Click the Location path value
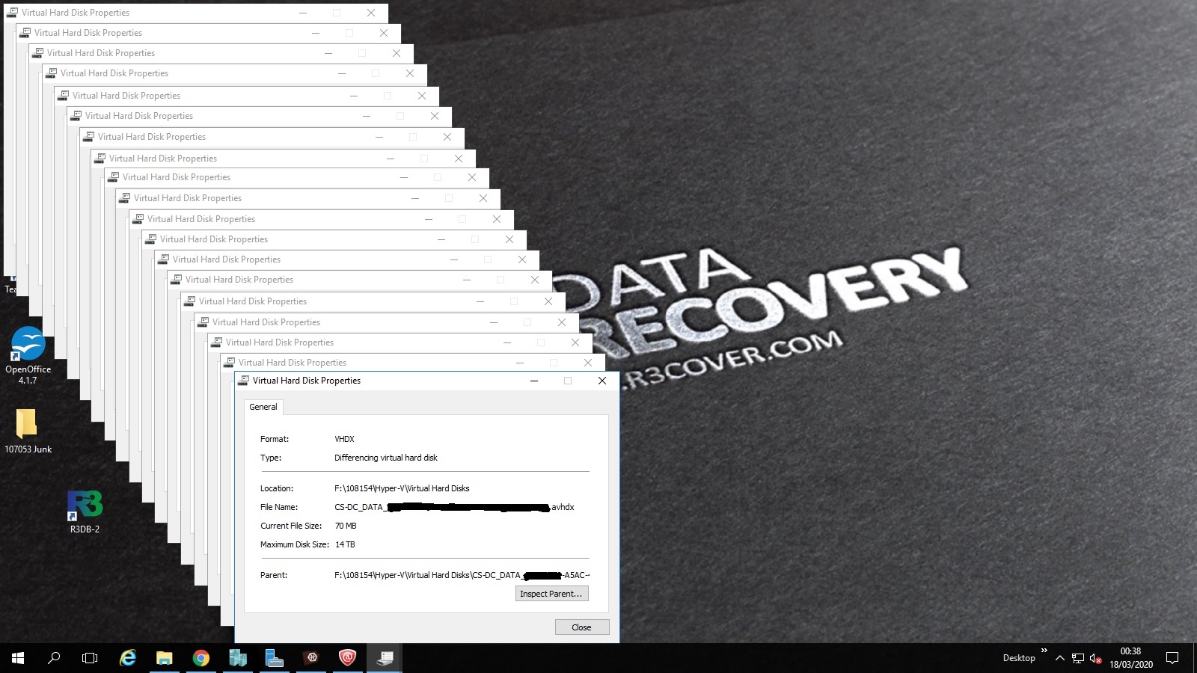 (x=402, y=488)
